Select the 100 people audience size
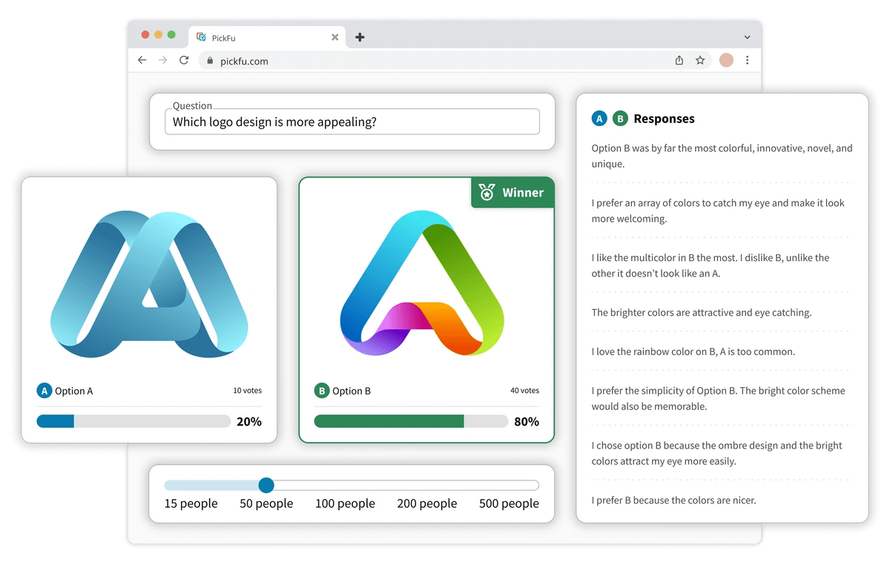This screenshot has width=890, height=565. 345,503
